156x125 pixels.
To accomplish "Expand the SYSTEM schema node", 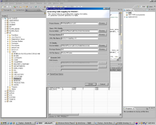I will pyautogui.click(x=5, y=97).
